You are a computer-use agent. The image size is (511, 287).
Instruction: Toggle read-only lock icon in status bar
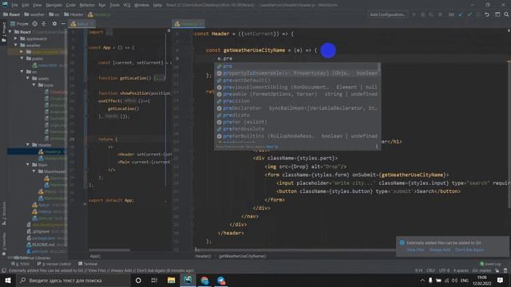[497, 270]
